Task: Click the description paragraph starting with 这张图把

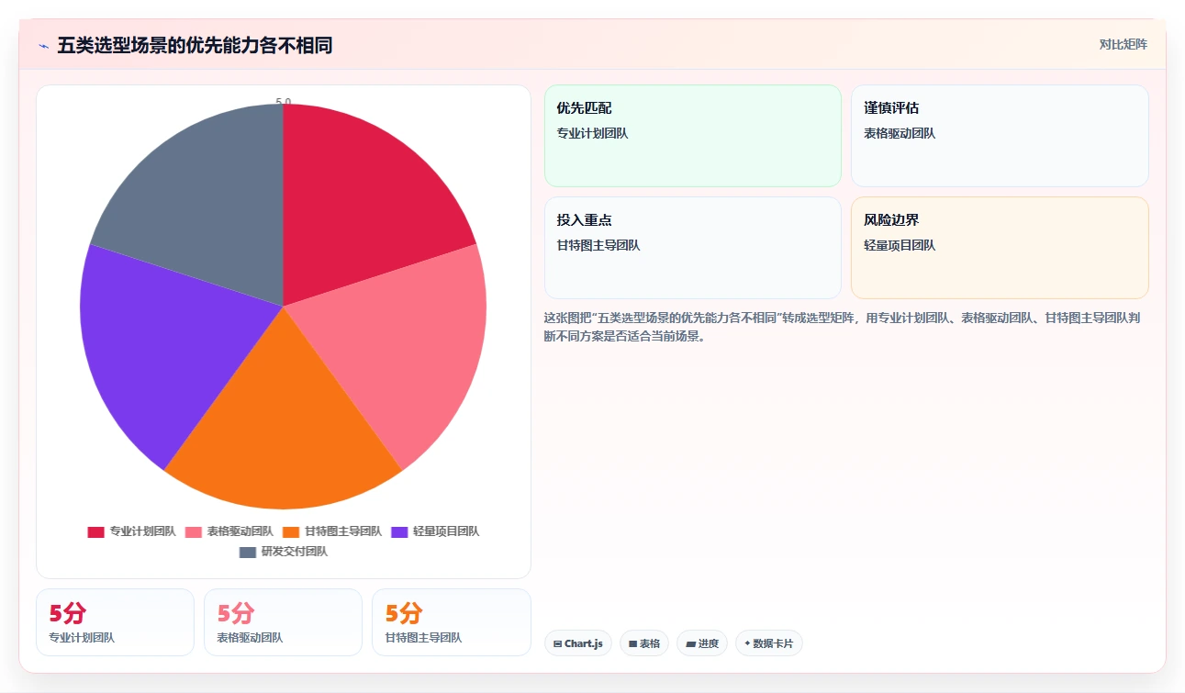Action: click(x=843, y=327)
